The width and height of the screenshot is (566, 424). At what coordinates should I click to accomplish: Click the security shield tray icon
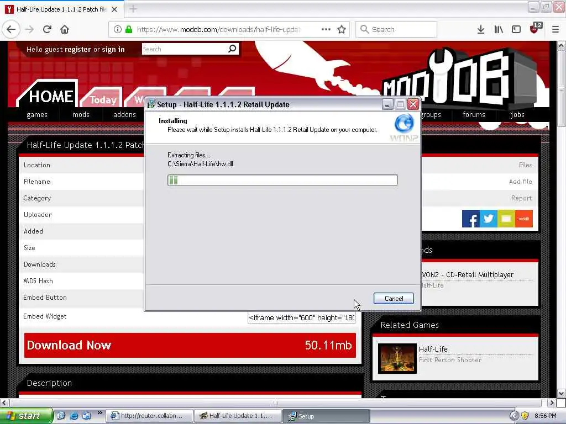pyautogui.click(x=525, y=416)
